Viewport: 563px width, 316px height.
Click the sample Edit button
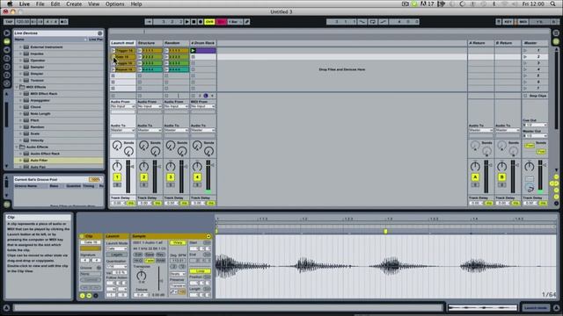pyautogui.click(x=138, y=255)
